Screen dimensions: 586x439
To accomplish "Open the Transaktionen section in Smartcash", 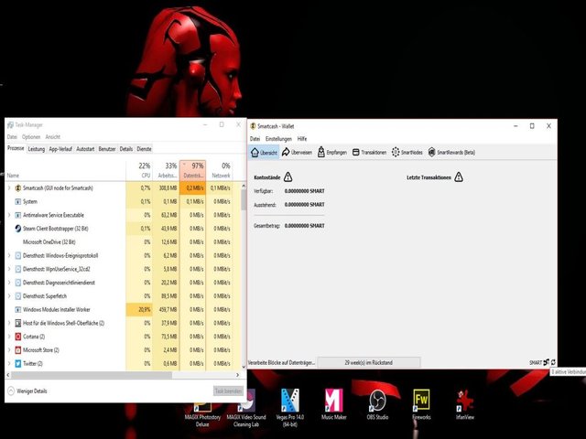I will tap(369, 153).
